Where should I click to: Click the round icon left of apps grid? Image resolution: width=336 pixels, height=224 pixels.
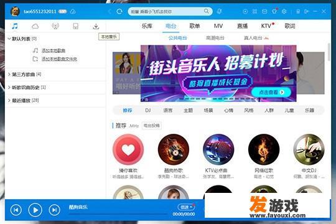245,11
